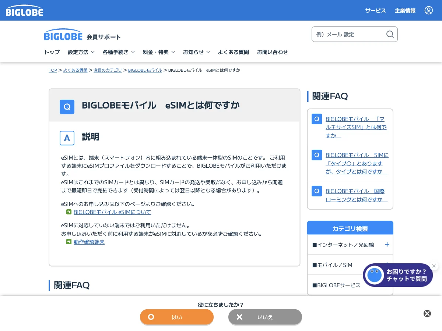Screen dimensions: 442x331
Task: Click the search magnifier icon
Action: tap(390, 34)
